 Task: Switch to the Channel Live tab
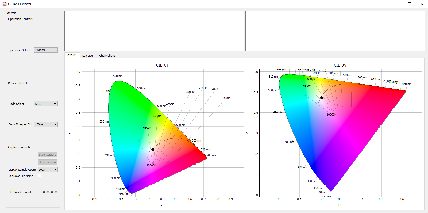[x=107, y=56]
